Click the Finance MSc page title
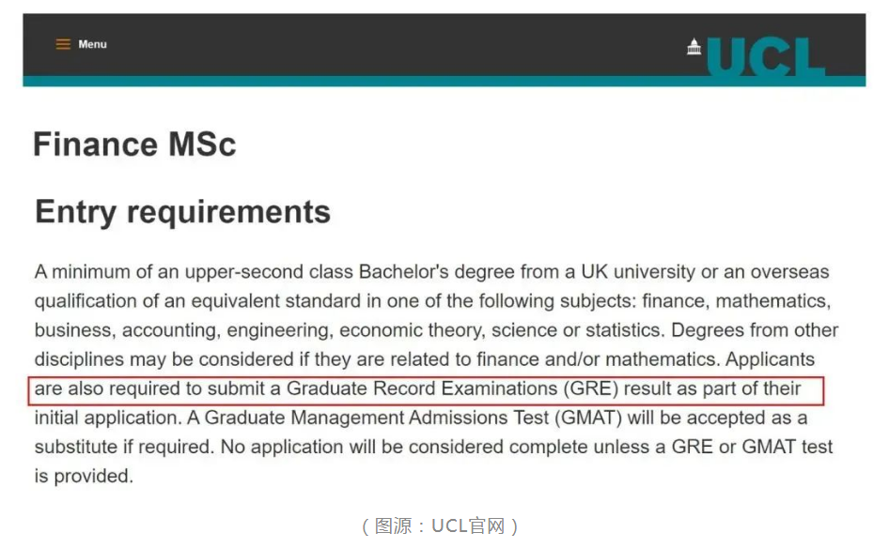This screenshot has width=889, height=548. 134,145
